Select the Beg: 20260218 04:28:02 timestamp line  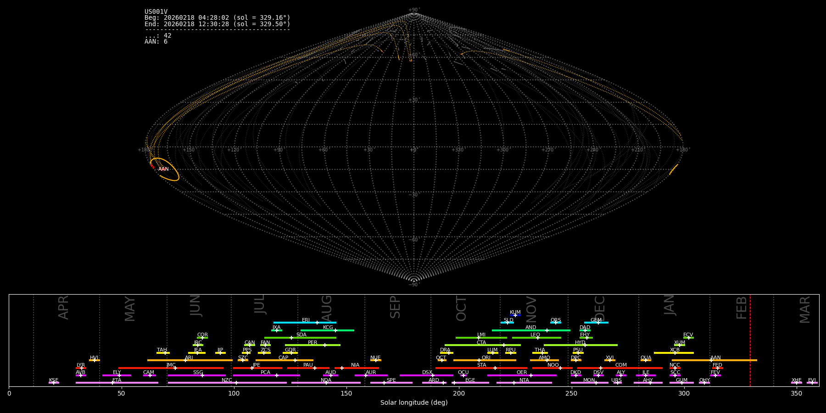pyautogui.click(x=218, y=18)
